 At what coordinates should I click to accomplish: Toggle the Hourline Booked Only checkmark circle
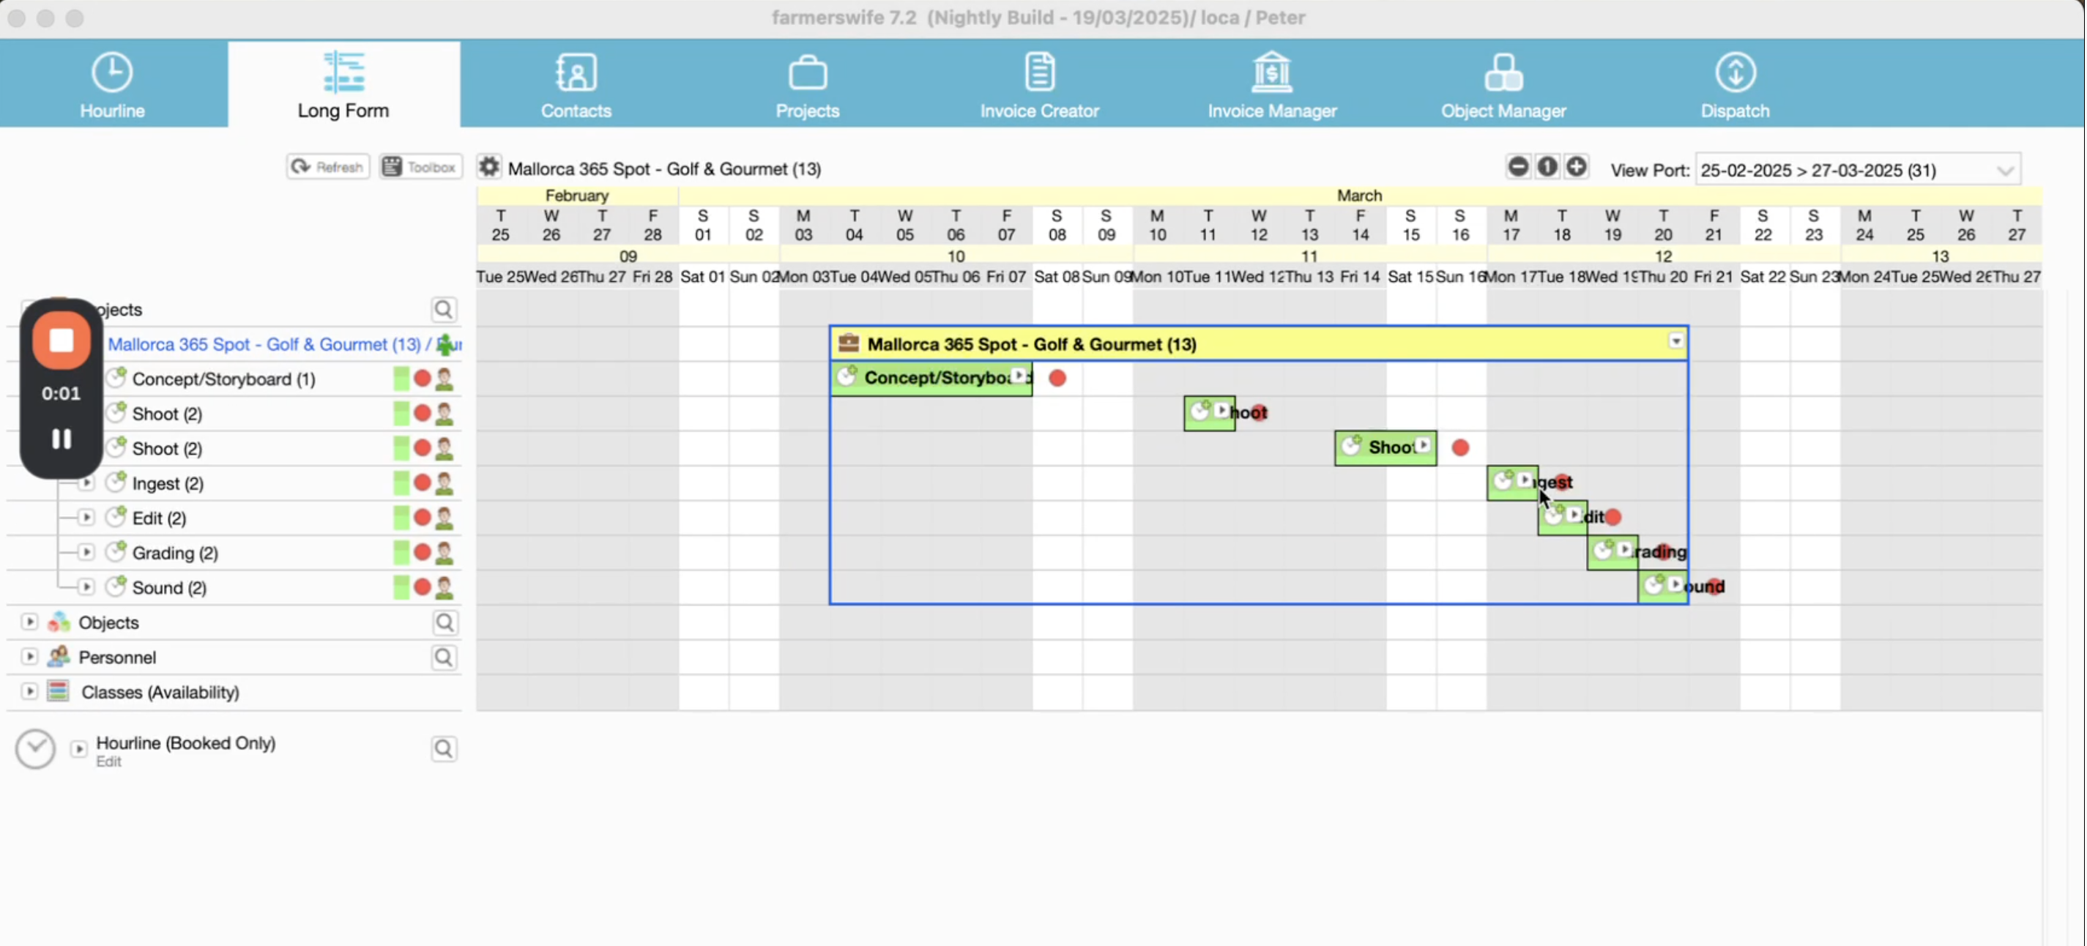tap(36, 749)
